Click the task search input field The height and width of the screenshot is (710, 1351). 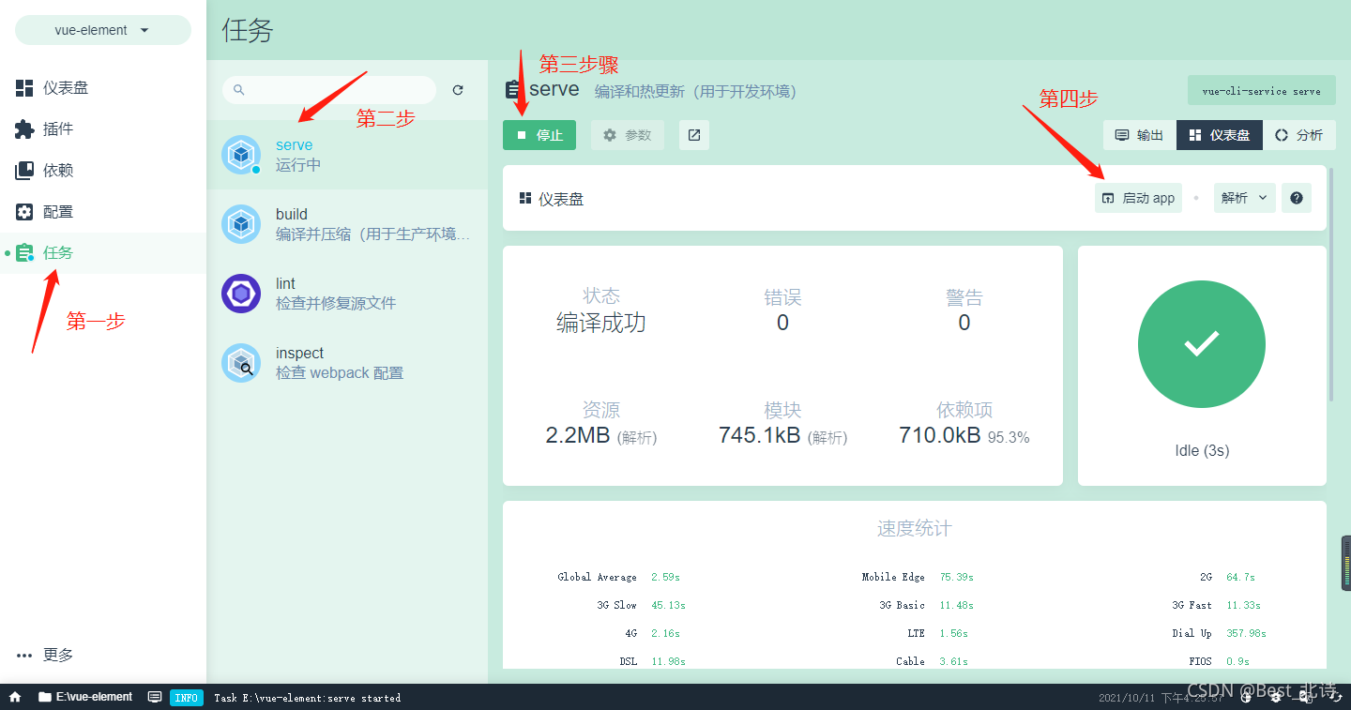pos(329,90)
